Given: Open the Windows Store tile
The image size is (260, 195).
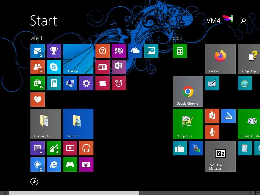Looking at the screenshot, I should [x=38, y=83].
